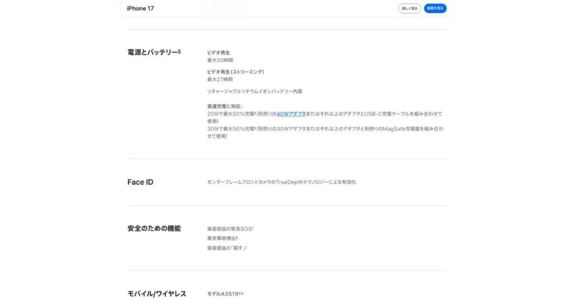Click 衛星経由の緊急SOS item
This screenshot has width=572, height=300.
point(230,229)
